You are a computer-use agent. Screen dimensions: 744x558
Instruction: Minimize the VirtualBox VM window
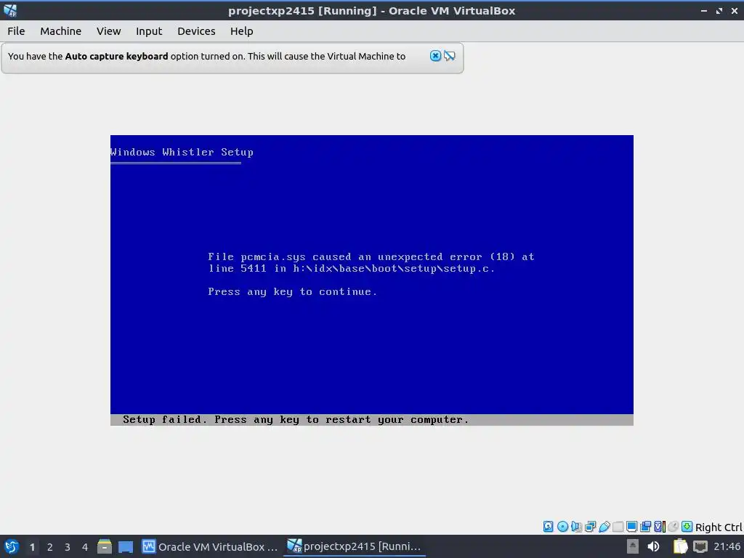[x=704, y=10]
